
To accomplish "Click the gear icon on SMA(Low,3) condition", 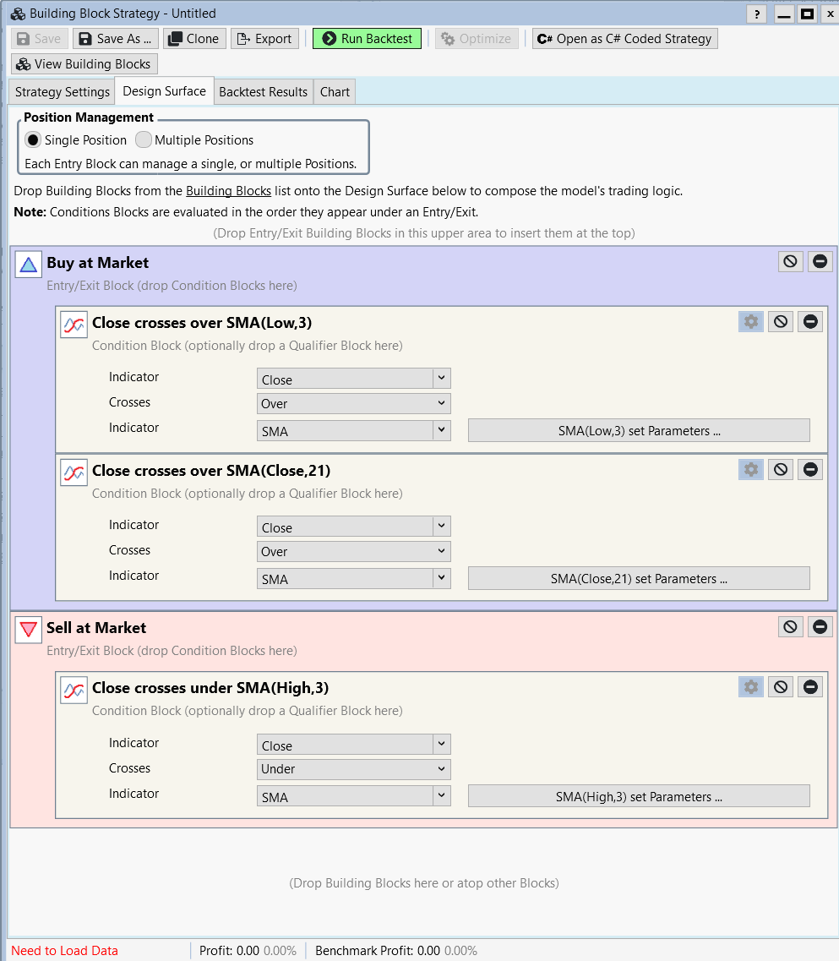I will pyautogui.click(x=751, y=321).
